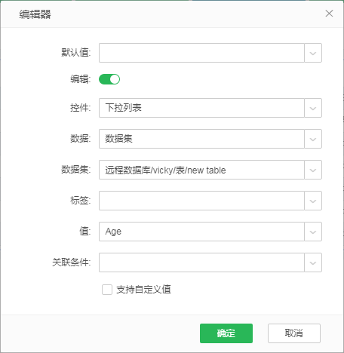Open the 数据集 dropdown chevron

coord(313,170)
